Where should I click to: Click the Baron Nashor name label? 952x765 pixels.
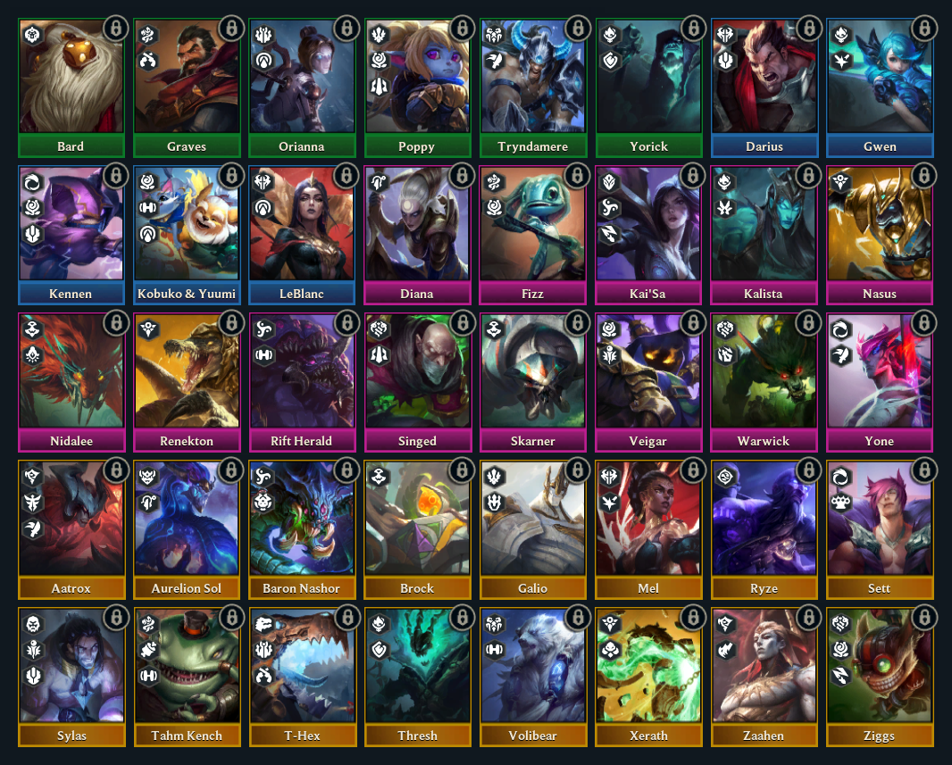302,588
